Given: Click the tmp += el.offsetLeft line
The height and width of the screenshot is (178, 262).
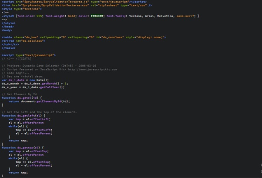Looking at the screenshot, I should coord(34,130).
